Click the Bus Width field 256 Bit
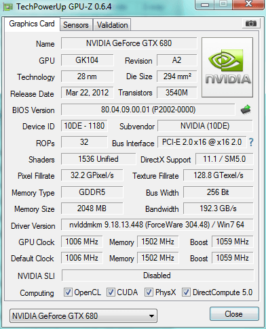This screenshot has width=266, height=329. pos(218,192)
